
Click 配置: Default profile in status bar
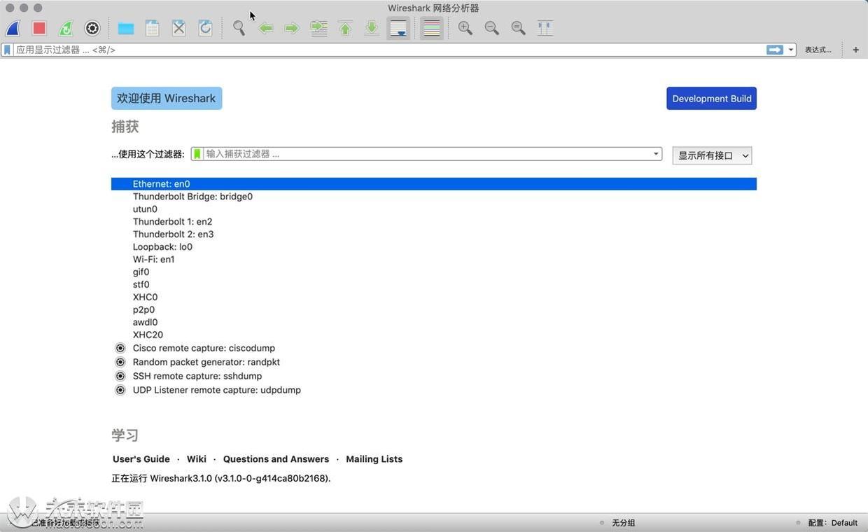click(x=833, y=523)
